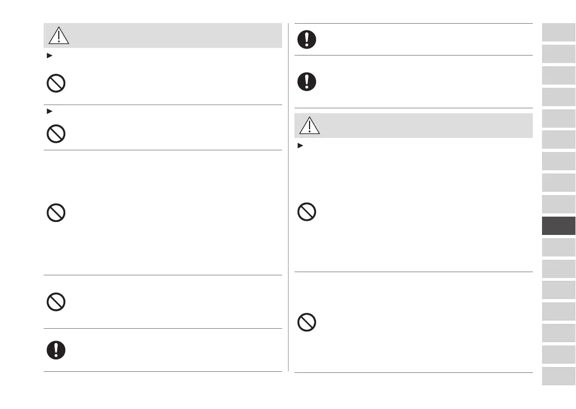Click the topmost exclamation icon in the right column

point(307,39)
